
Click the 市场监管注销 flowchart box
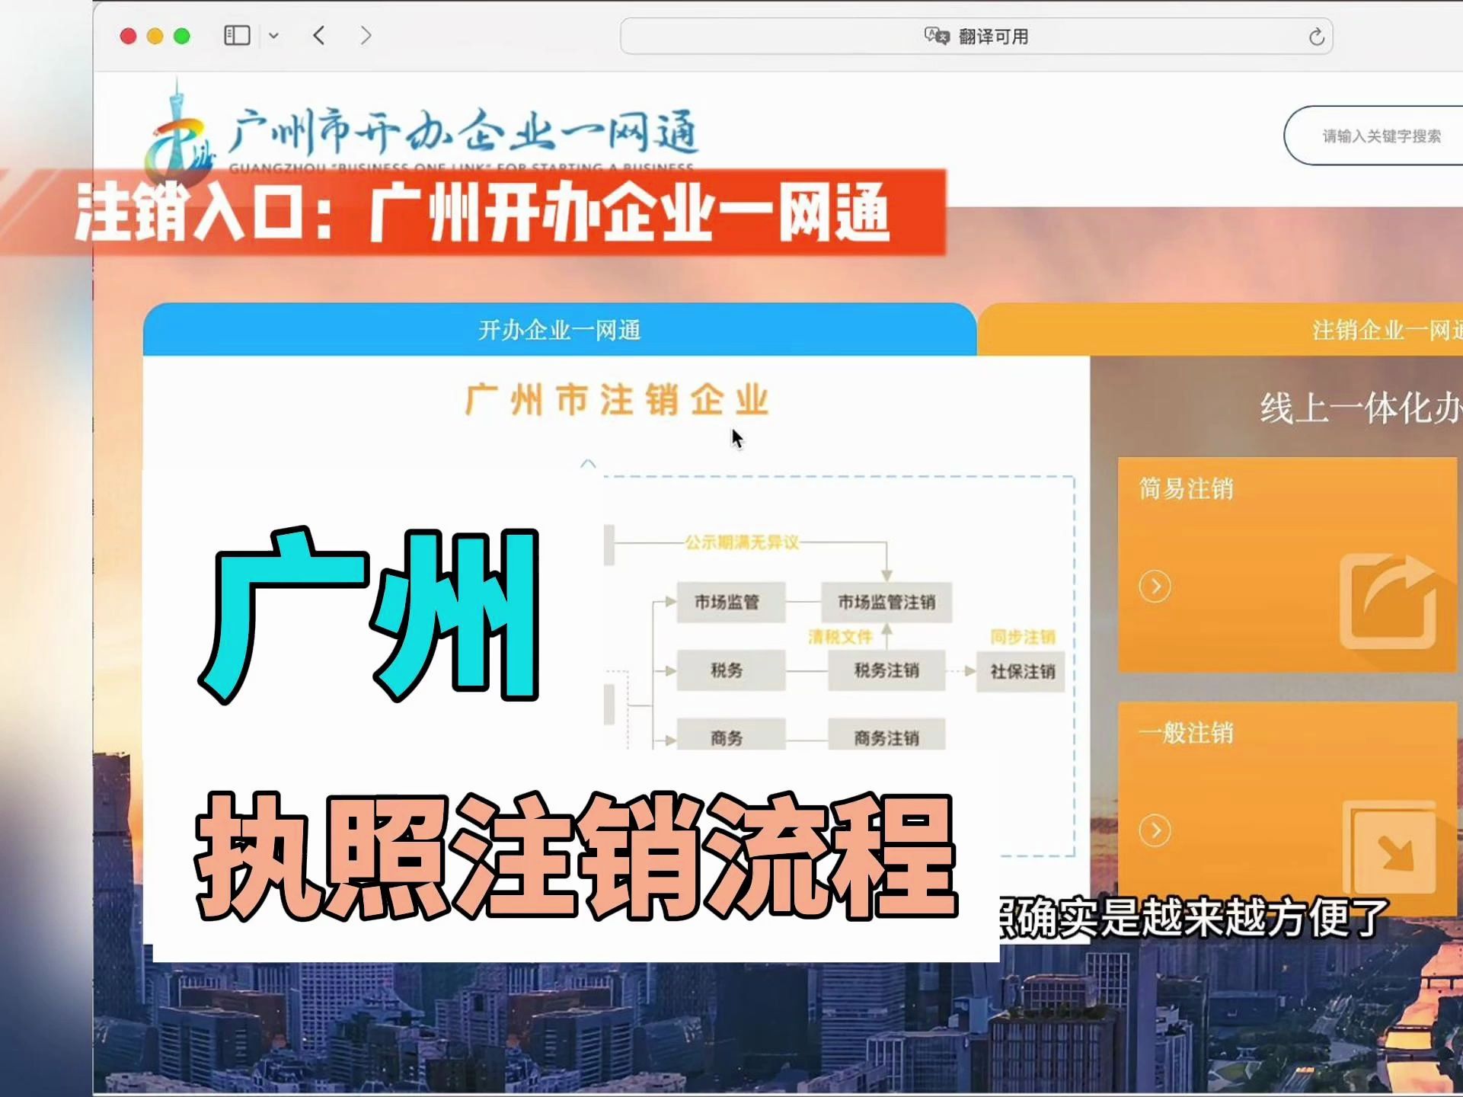coord(886,603)
